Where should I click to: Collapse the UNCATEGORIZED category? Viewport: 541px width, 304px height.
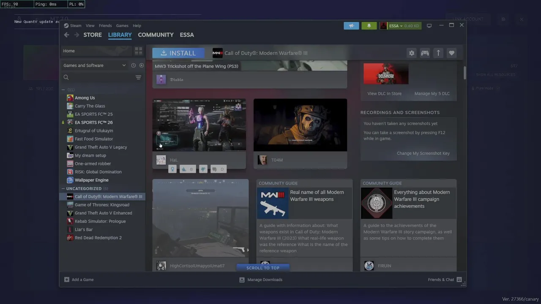(63, 189)
